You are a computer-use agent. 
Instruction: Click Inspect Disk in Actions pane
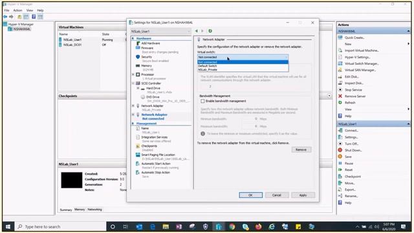[x=354, y=83]
